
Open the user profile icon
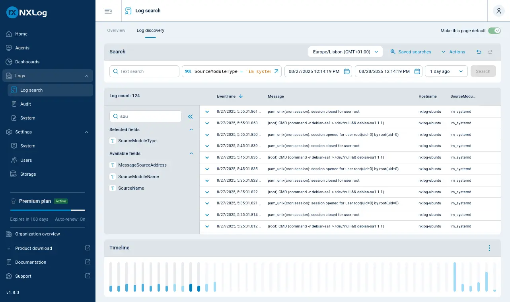point(498,11)
